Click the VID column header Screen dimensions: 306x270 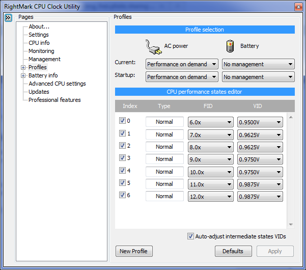[x=258, y=106]
